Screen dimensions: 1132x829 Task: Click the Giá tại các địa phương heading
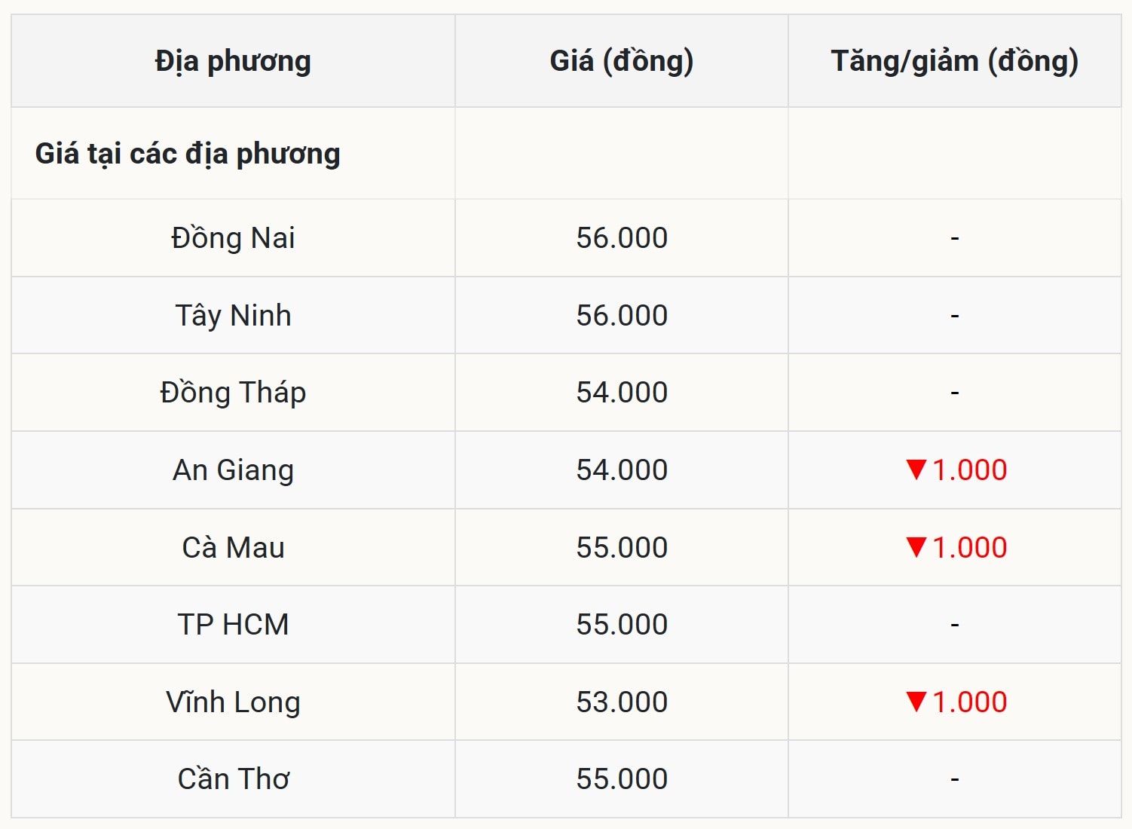pyautogui.click(x=188, y=154)
